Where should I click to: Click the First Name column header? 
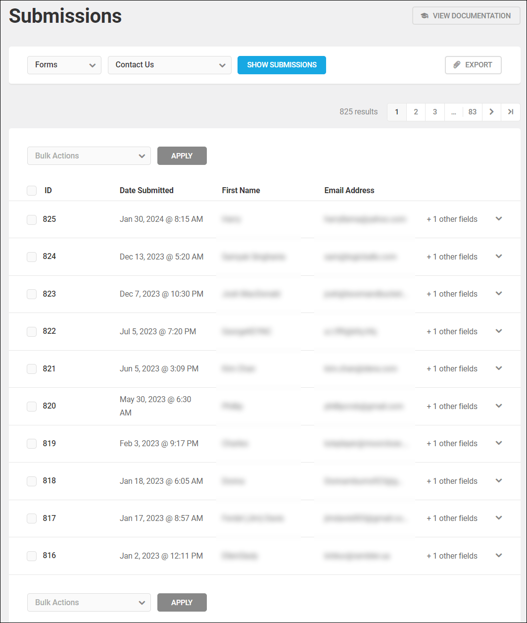tap(241, 191)
